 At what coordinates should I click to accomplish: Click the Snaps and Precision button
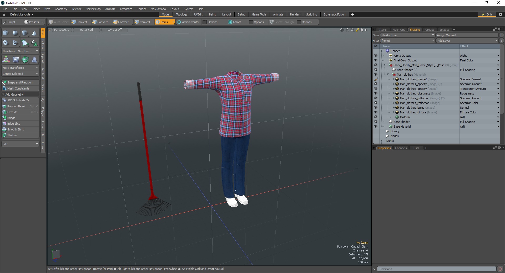(21, 82)
